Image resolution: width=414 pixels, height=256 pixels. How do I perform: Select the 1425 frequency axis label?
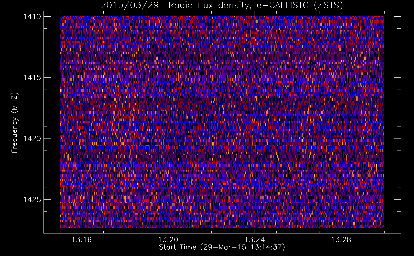pyautogui.click(x=32, y=199)
